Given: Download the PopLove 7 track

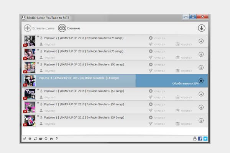Looking at the screenshot, I should click(201, 41).
